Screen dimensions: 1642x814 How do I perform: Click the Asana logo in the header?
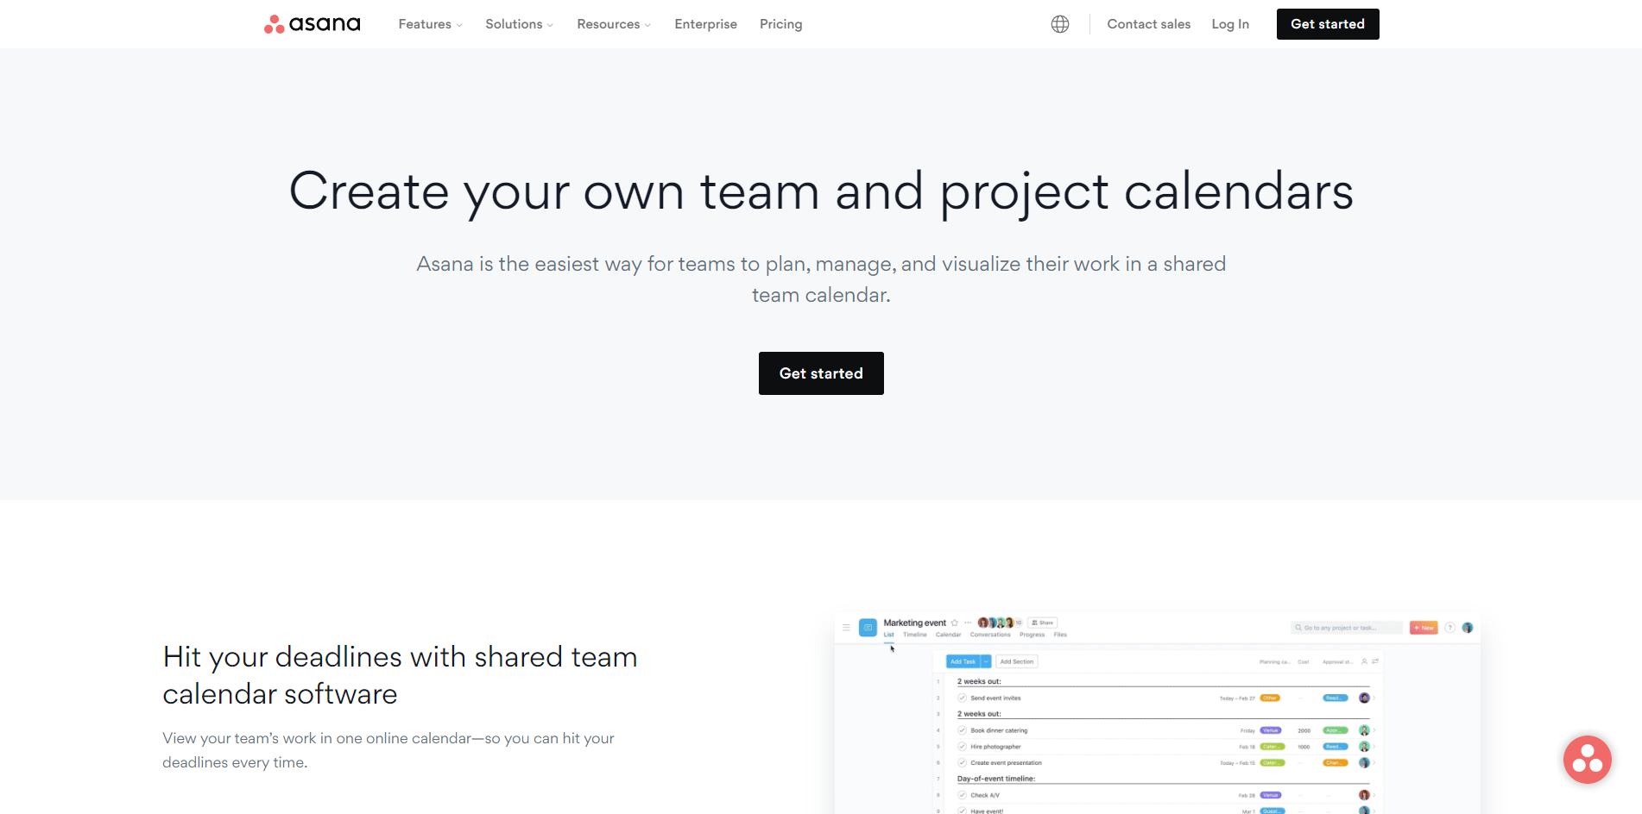(x=312, y=24)
